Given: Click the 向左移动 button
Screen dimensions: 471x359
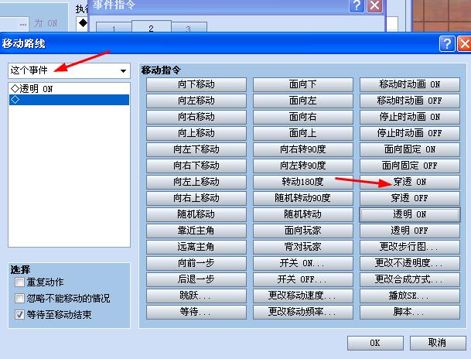Looking at the screenshot, I should [196, 101].
